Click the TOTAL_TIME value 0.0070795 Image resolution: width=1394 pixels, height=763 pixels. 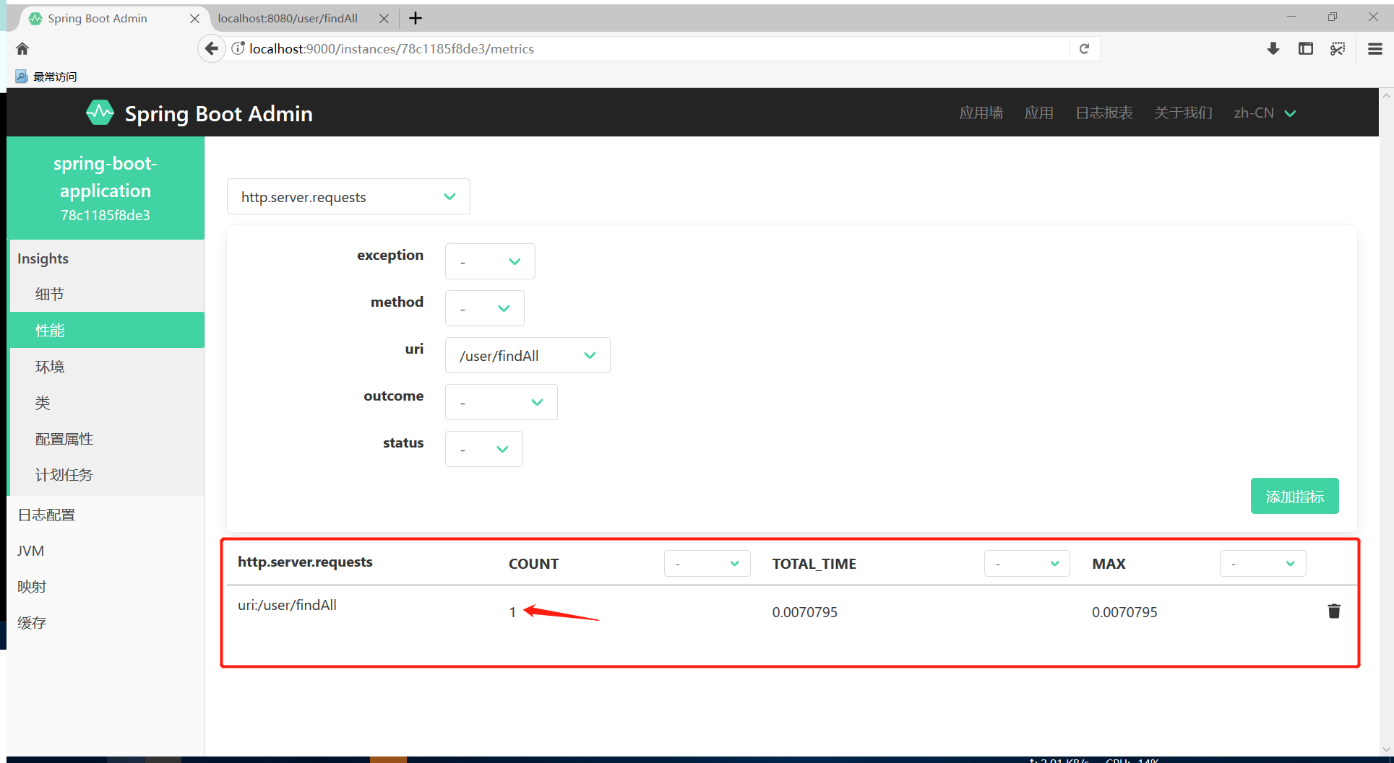click(804, 612)
